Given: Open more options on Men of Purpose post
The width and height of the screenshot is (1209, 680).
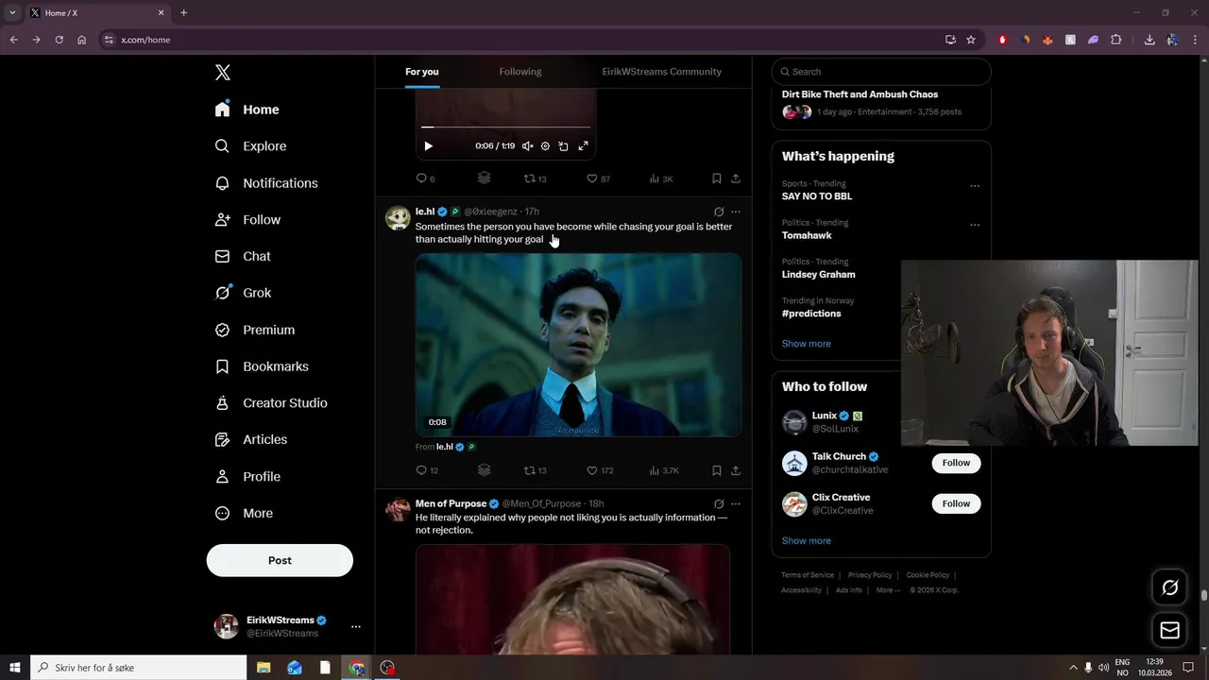Looking at the screenshot, I should point(736,504).
